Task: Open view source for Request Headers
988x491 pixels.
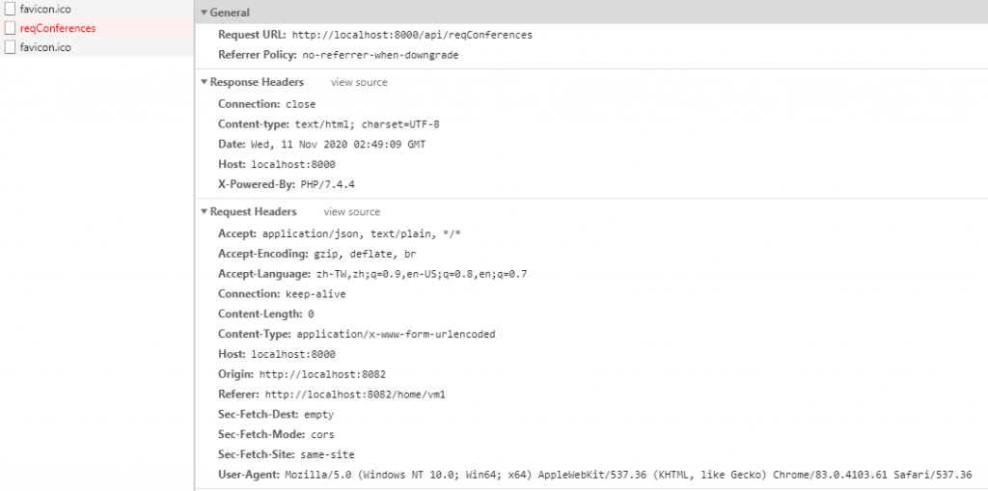Action: click(351, 212)
